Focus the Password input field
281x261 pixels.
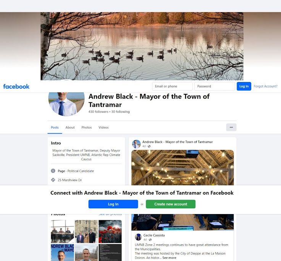point(215,86)
